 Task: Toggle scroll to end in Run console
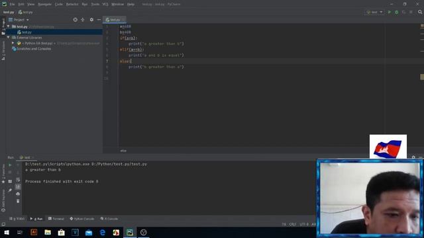click(x=18, y=186)
